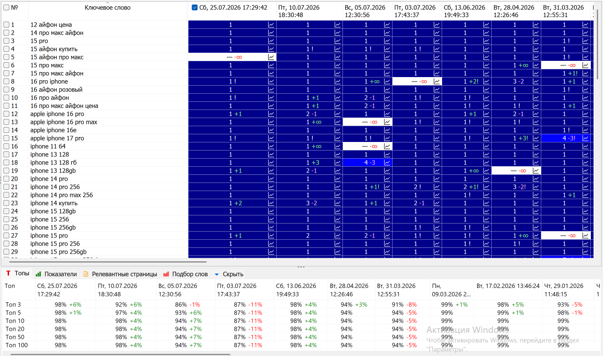Click chart icon for 'apple iphone 16 pro max' in 05.07.2026 column
The image size is (603, 356).
coord(387,122)
